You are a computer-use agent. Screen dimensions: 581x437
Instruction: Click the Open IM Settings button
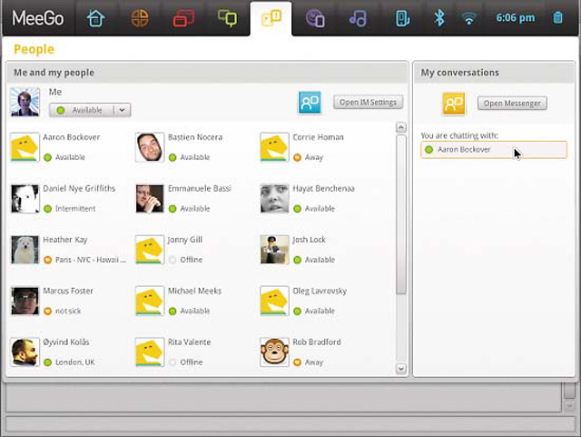(368, 102)
